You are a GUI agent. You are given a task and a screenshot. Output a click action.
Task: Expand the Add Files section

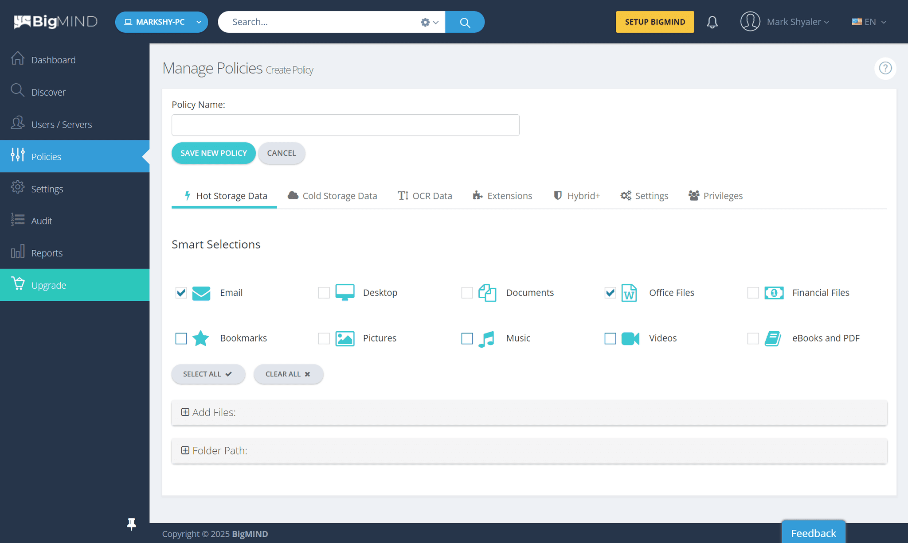(x=185, y=412)
